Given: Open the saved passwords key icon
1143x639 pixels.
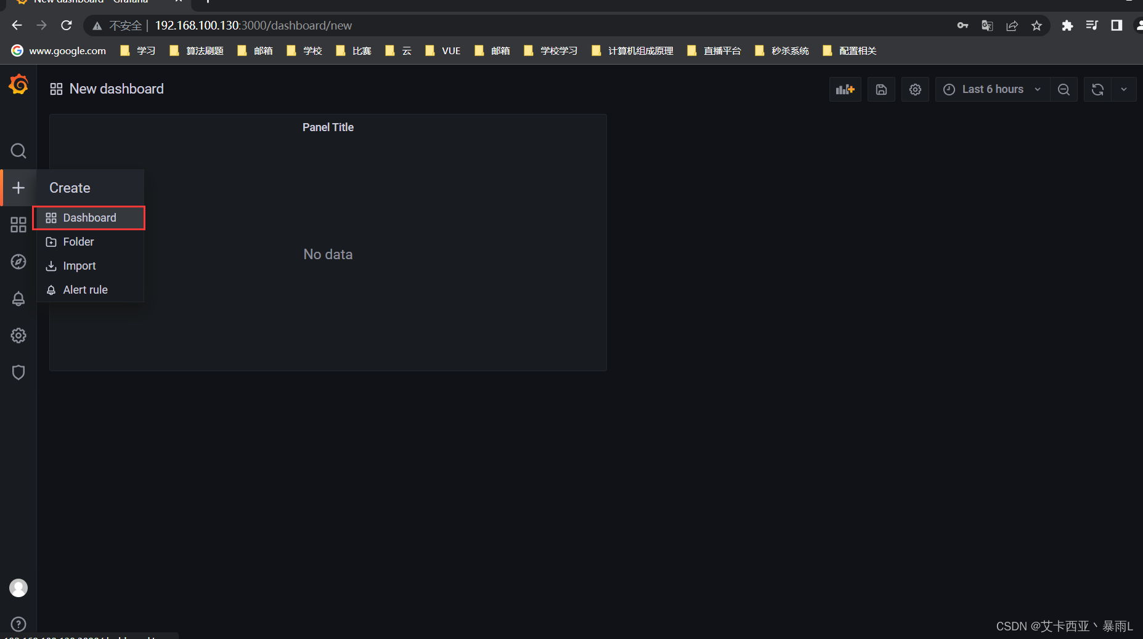Looking at the screenshot, I should pos(962,25).
